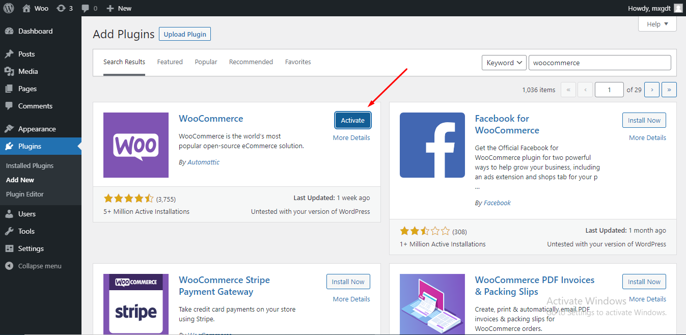Expand the Help dropdown tab
686x335 pixels.
pos(657,24)
